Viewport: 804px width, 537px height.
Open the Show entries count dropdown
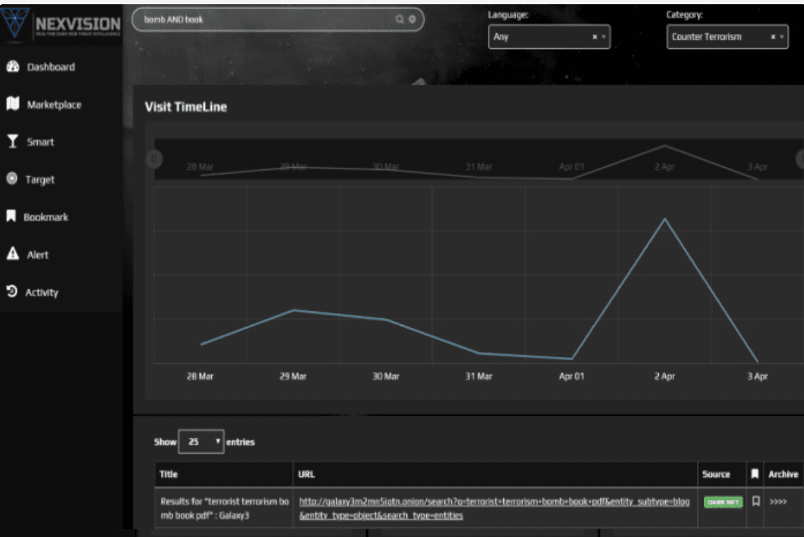pyautogui.click(x=201, y=441)
